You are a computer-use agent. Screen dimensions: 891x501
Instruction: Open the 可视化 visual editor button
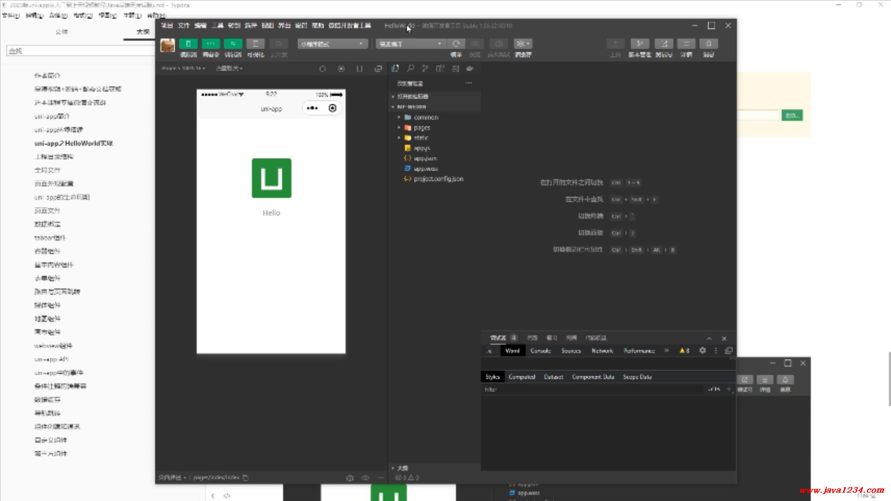point(255,44)
